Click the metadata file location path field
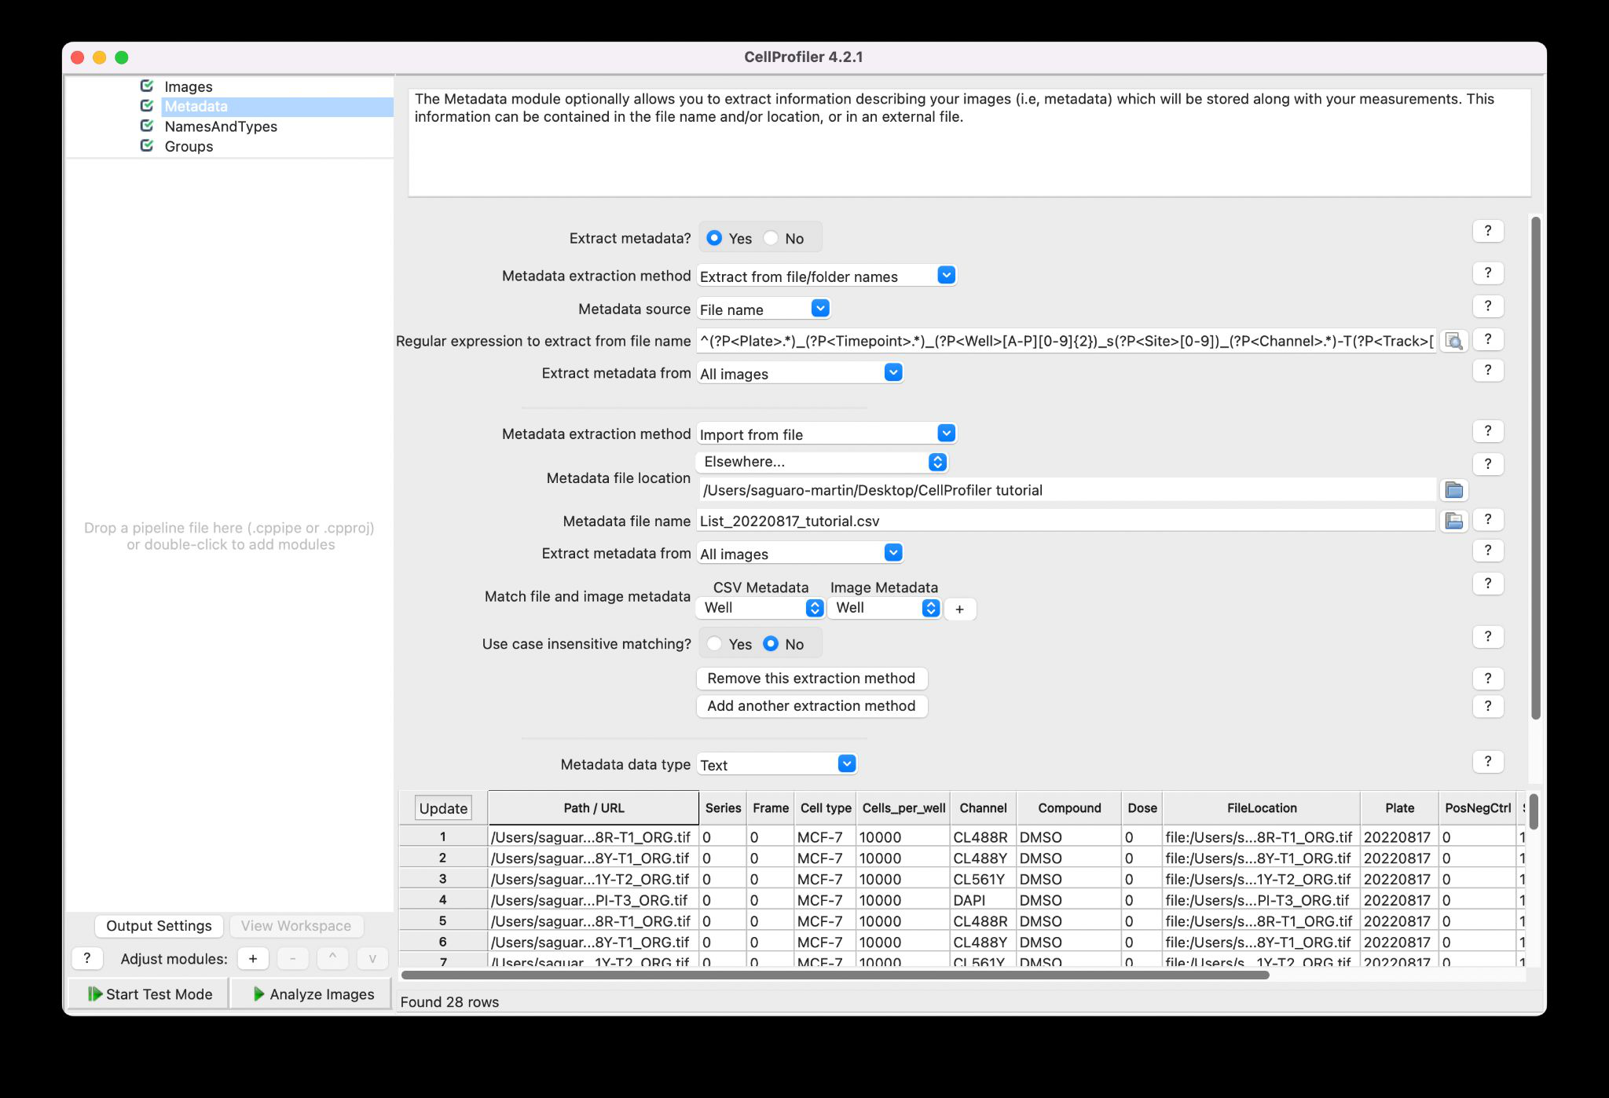 [x=1066, y=490]
